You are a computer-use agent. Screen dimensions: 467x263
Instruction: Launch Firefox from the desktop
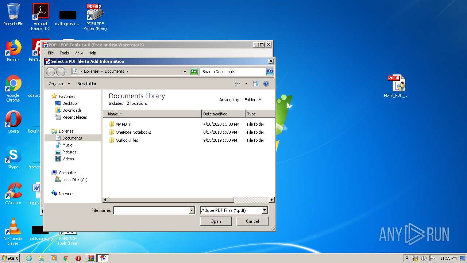point(13,51)
